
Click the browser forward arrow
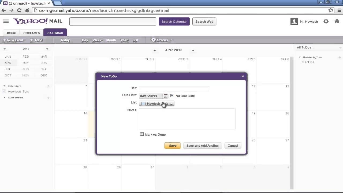(11, 10)
